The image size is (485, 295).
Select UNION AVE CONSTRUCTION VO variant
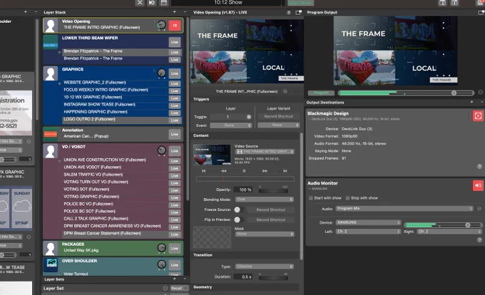point(105,160)
